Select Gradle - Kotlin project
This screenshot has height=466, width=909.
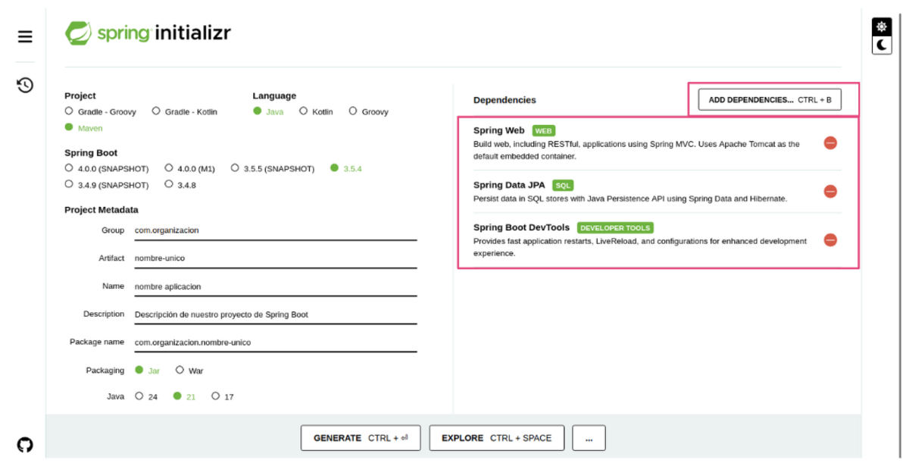184,111
